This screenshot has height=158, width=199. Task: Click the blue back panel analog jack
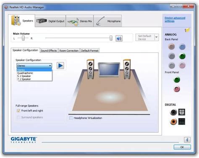point(182,47)
